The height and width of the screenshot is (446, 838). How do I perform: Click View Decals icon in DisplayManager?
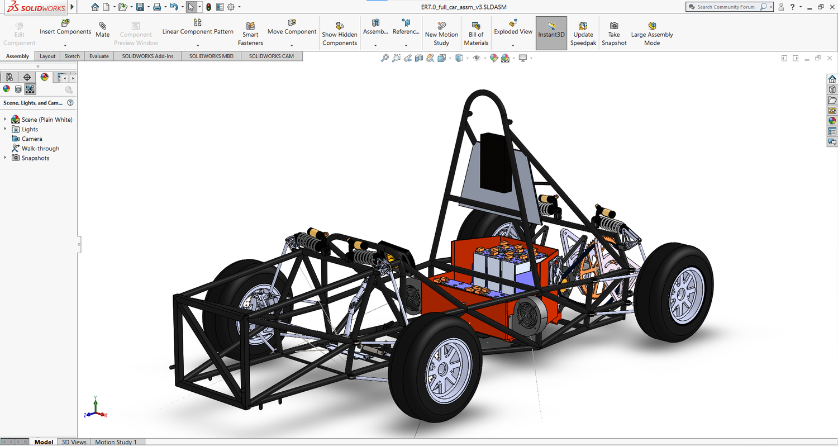[x=18, y=89]
